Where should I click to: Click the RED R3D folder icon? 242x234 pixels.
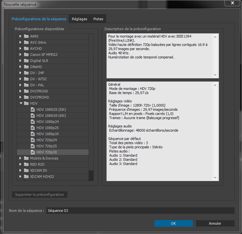(26, 164)
